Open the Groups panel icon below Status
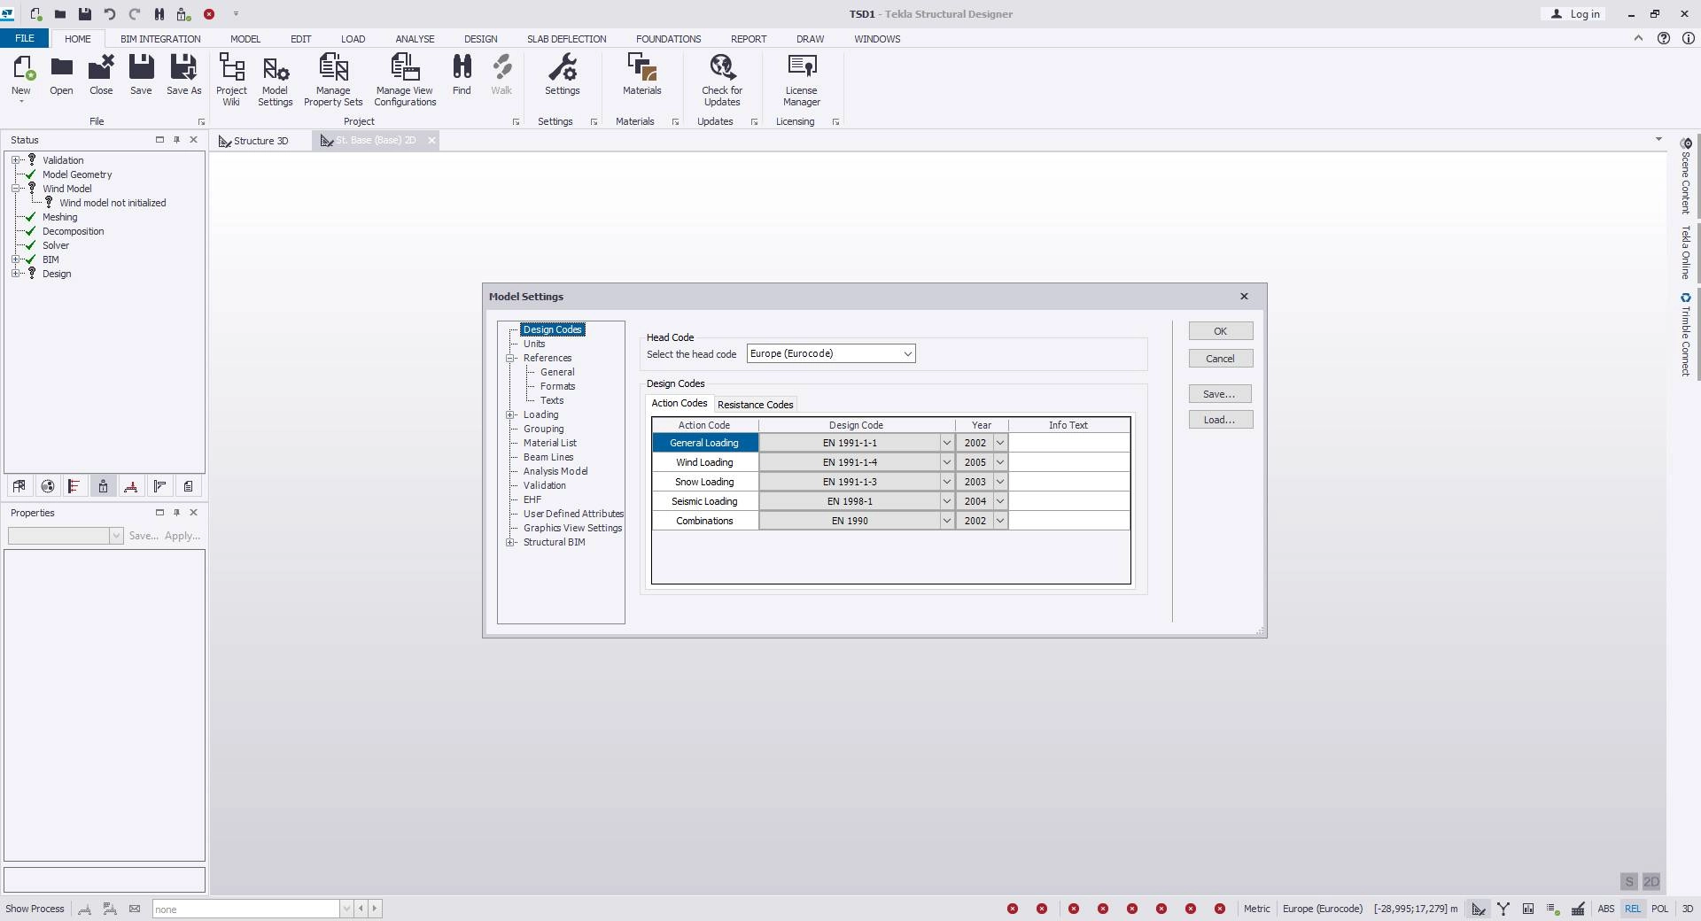The width and height of the screenshot is (1701, 921). (48, 486)
